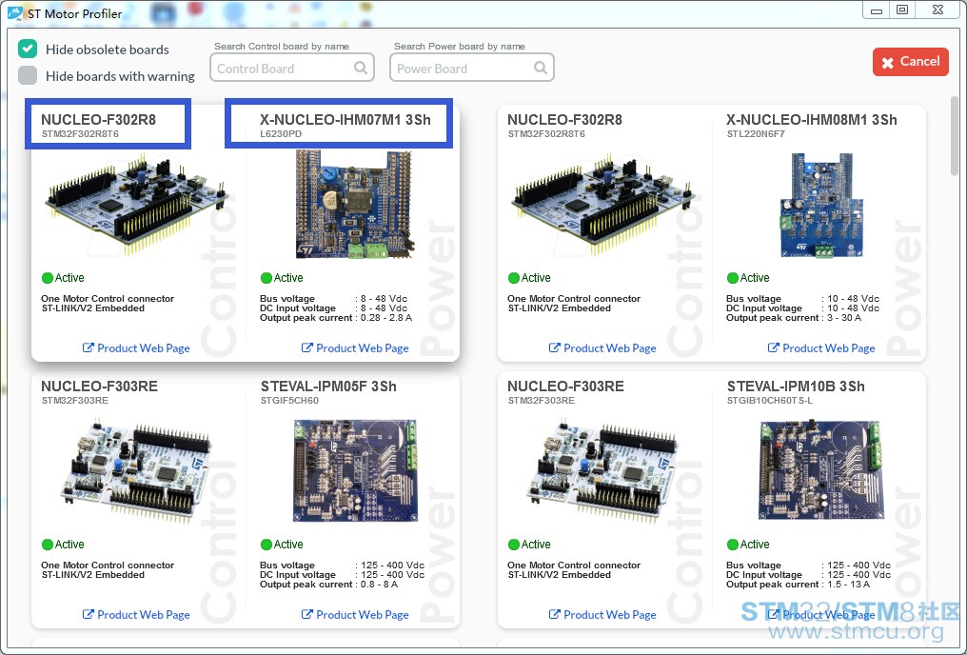
Task: Click the green Active dot under X-NUCLEO-IHM07M1
Action: [266, 278]
